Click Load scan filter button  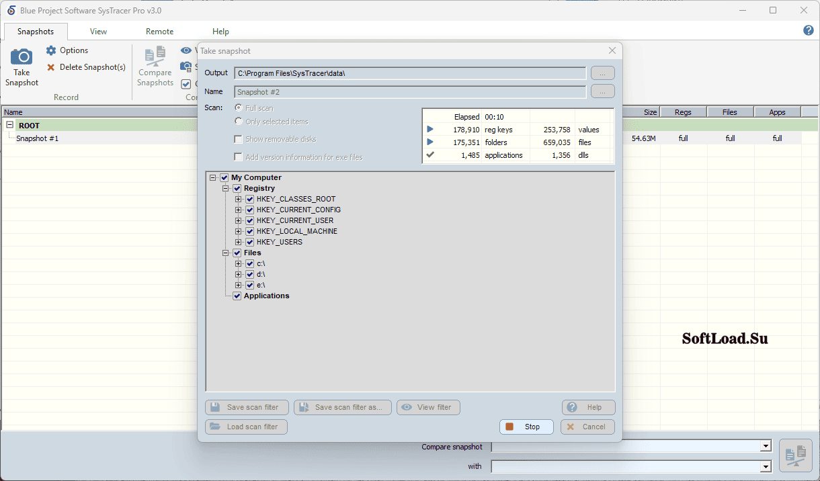tap(246, 427)
